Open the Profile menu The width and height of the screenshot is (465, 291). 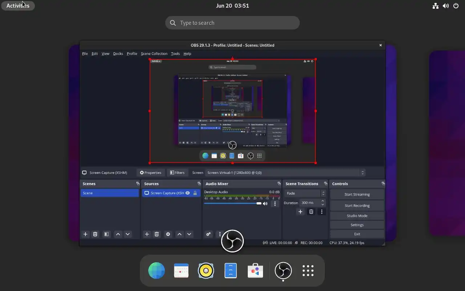pos(132,53)
